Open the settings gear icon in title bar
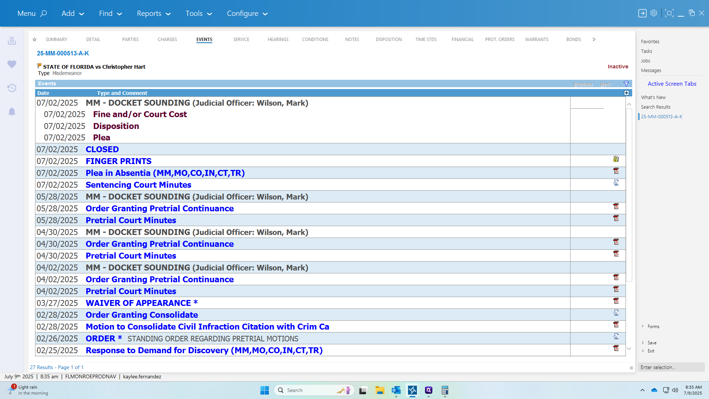The width and height of the screenshot is (709, 399). (x=654, y=13)
